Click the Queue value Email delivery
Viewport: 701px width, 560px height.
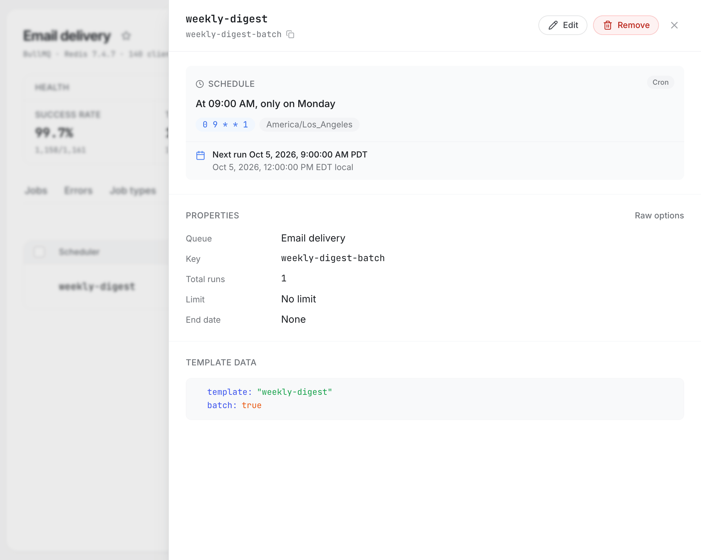tap(313, 238)
